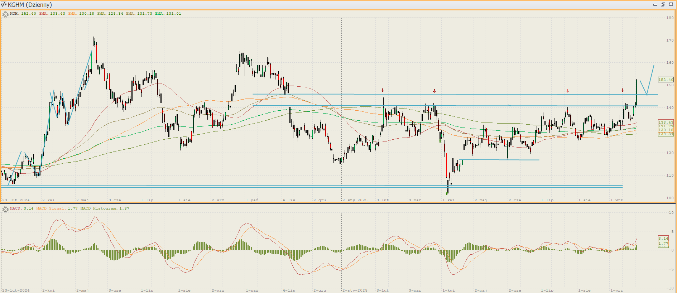
Task: Click the leftmost red down-arrow marker
Action: point(383,91)
